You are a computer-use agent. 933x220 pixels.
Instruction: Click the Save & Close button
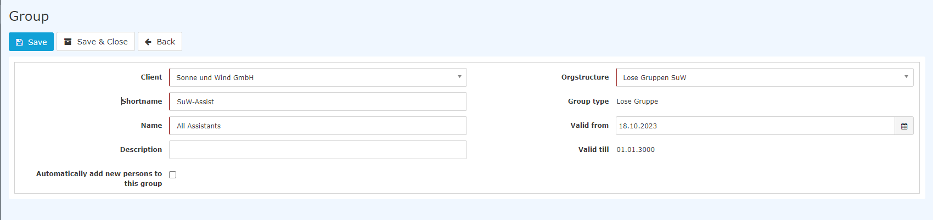(95, 42)
